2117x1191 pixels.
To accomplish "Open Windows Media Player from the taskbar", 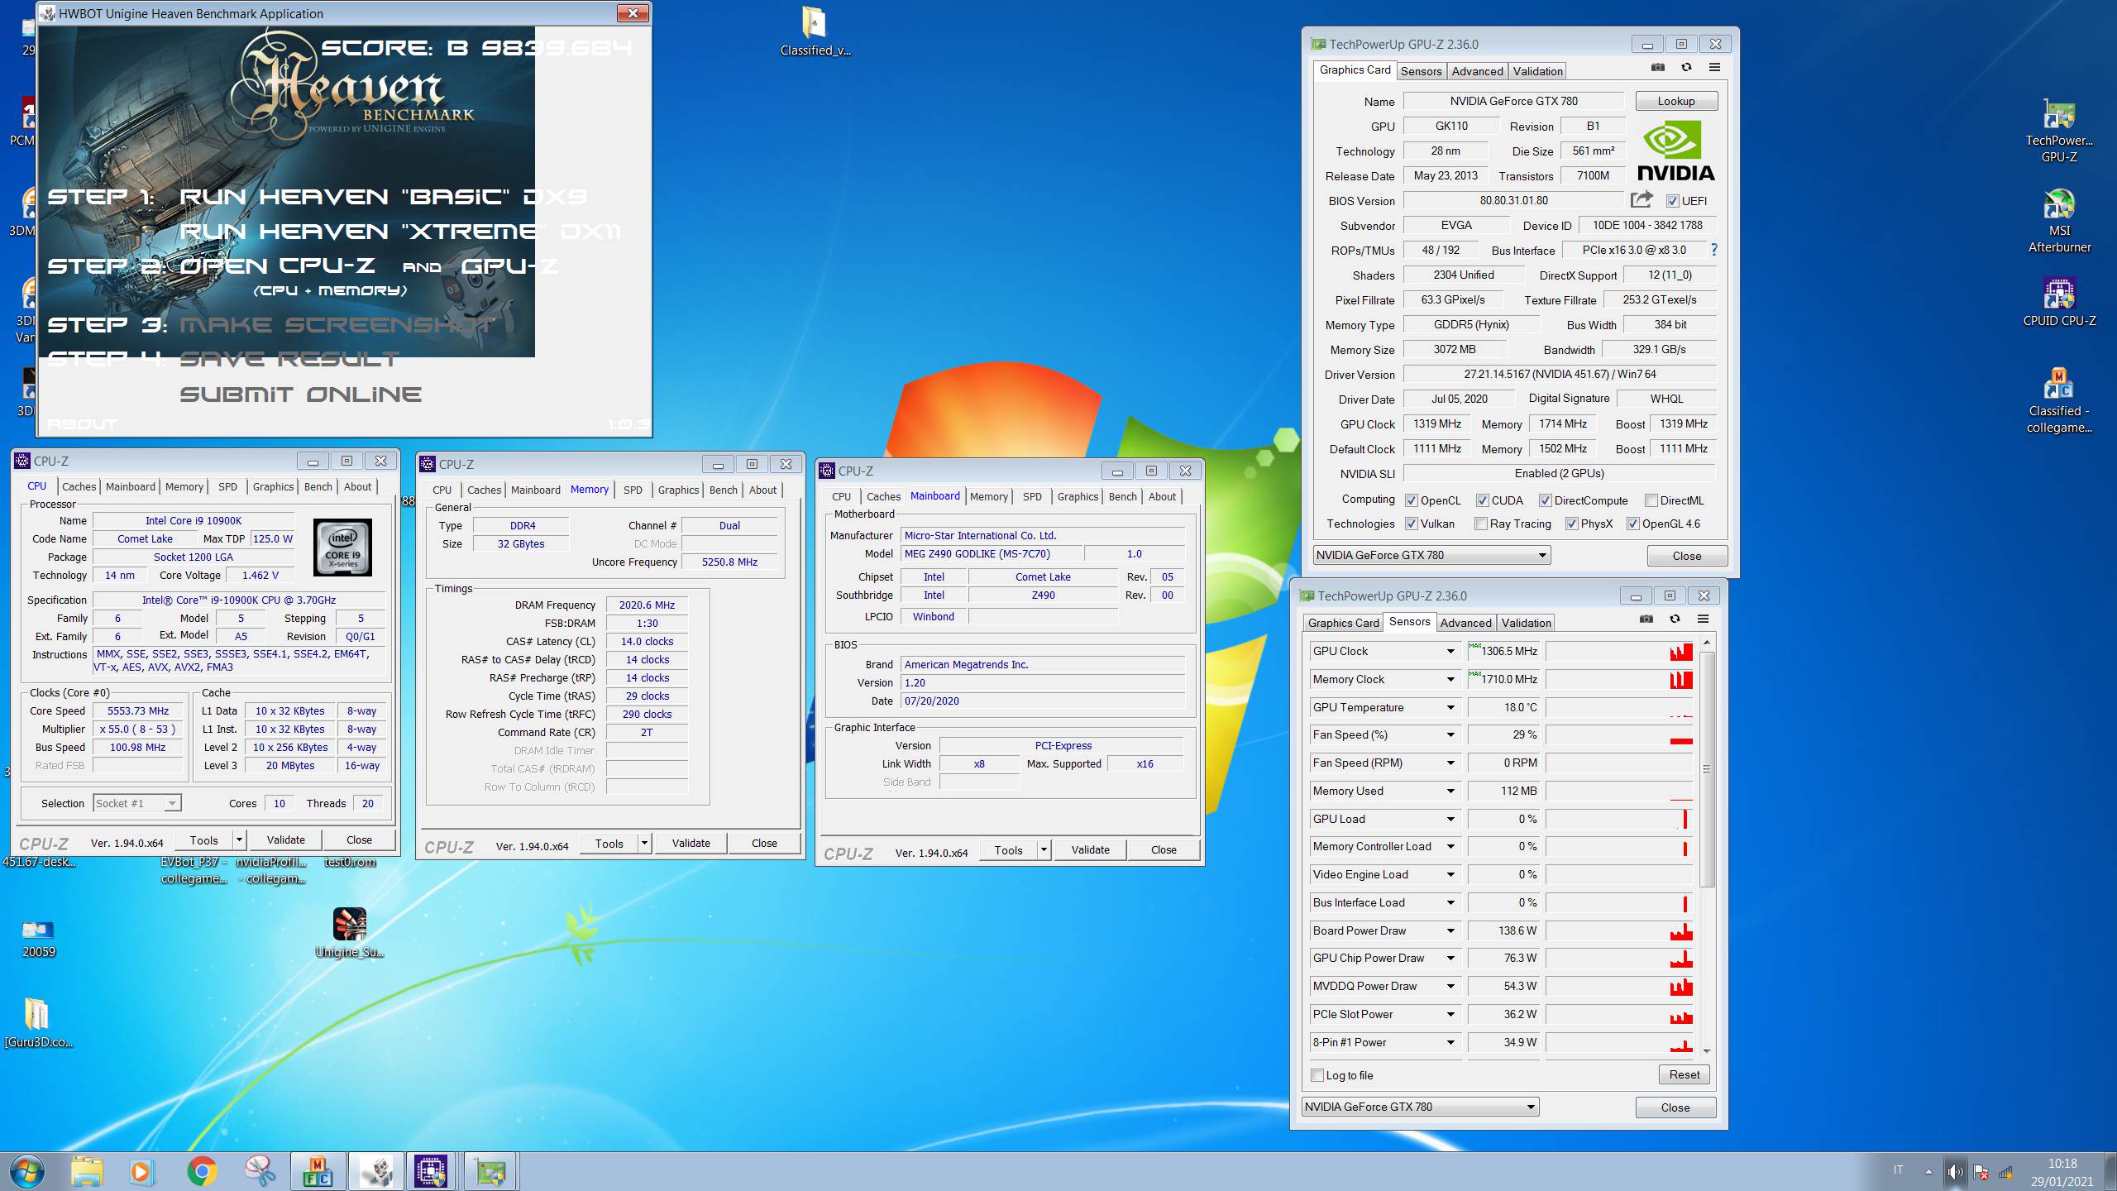I will pyautogui.click(x=141, y=1171).
